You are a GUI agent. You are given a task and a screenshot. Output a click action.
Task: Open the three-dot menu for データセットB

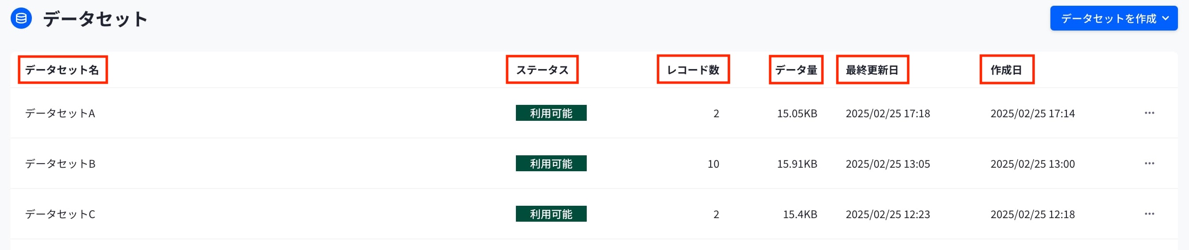(1149, 163)
